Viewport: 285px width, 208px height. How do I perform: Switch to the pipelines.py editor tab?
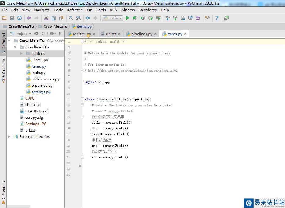click(x=142, y=34)
